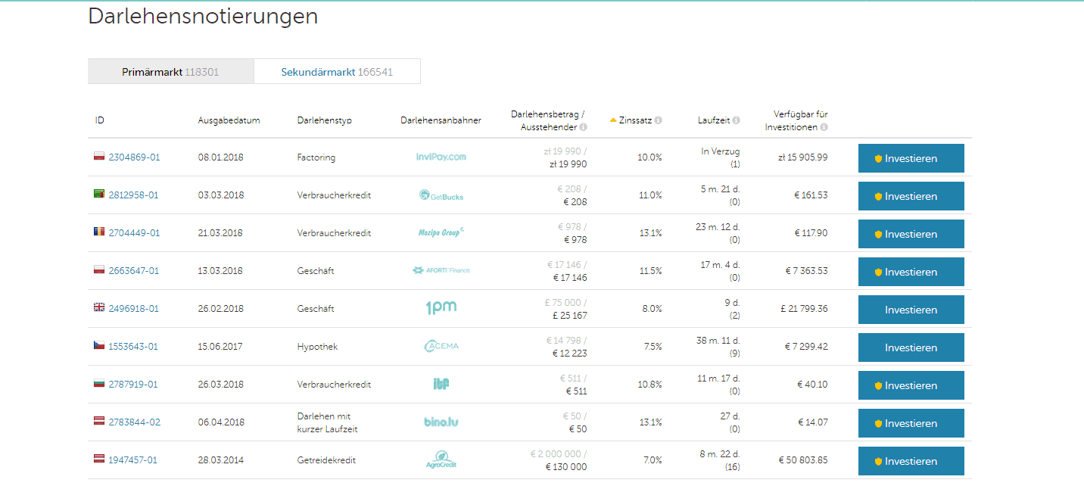Open loan ID link 2783844-02

(x=134, y=422)
